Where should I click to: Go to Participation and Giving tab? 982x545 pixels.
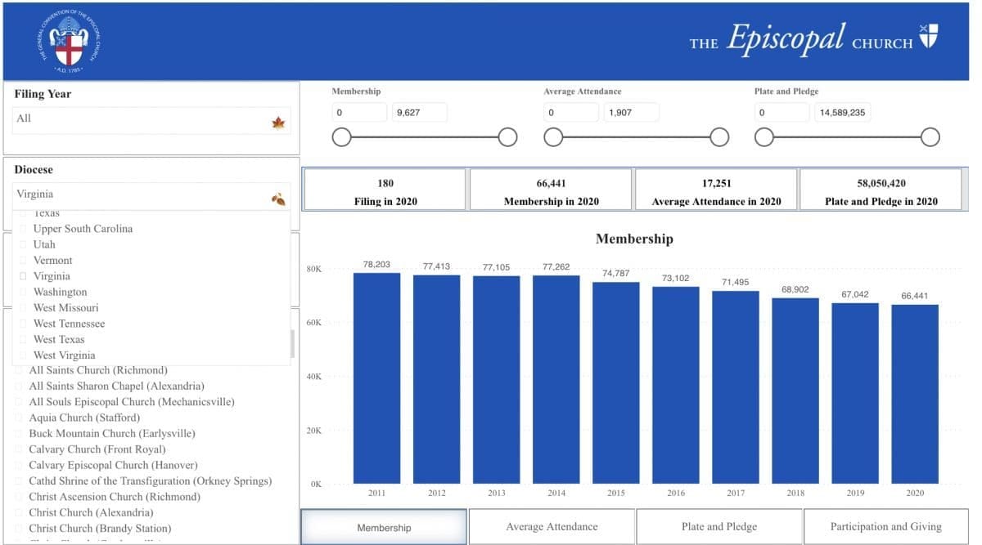pyautogui.click(x=886, y=527)
